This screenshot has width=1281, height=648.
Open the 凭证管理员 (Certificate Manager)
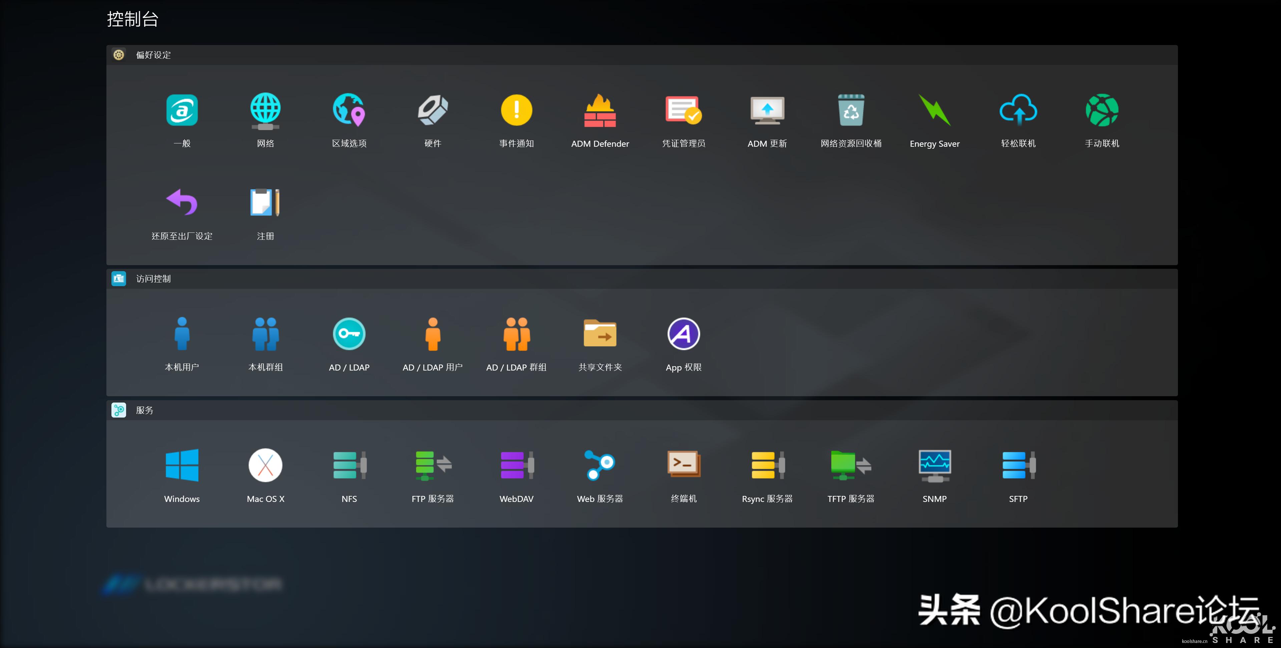pos(683,119)
